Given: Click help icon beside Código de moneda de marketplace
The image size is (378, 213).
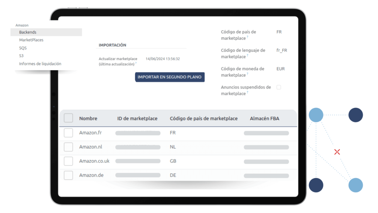Looking at the screenshot, I should 247,74.
